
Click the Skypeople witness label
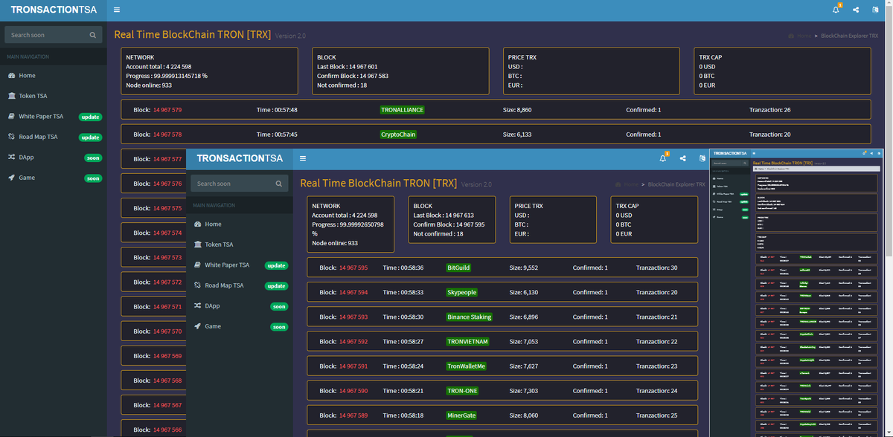coord(462,292)
